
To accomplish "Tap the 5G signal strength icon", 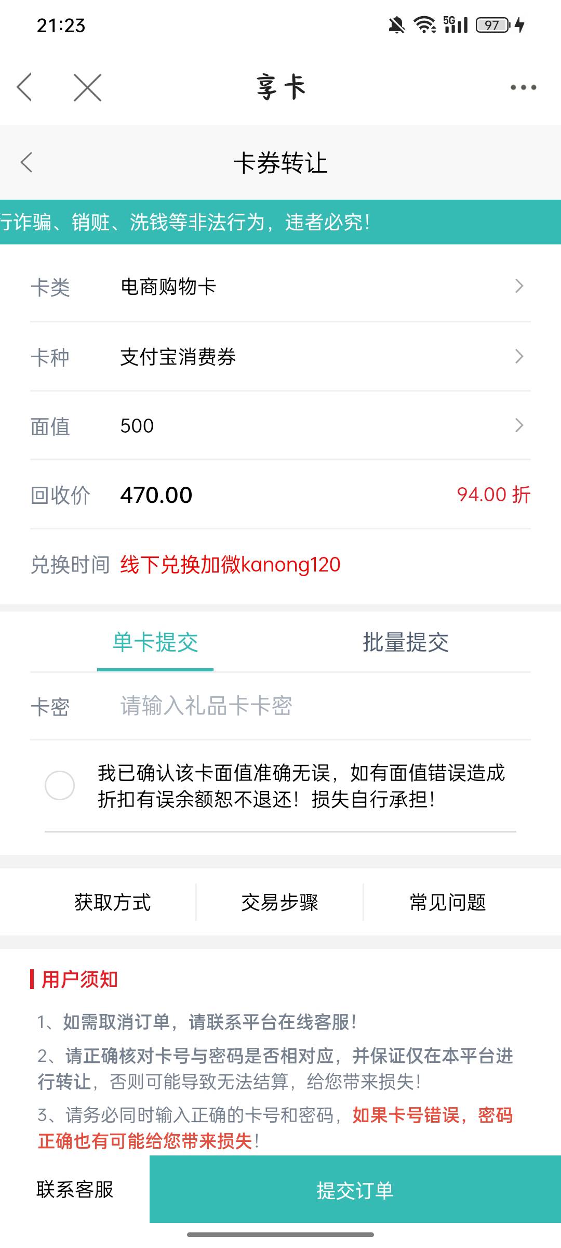I will pos(456,25).
